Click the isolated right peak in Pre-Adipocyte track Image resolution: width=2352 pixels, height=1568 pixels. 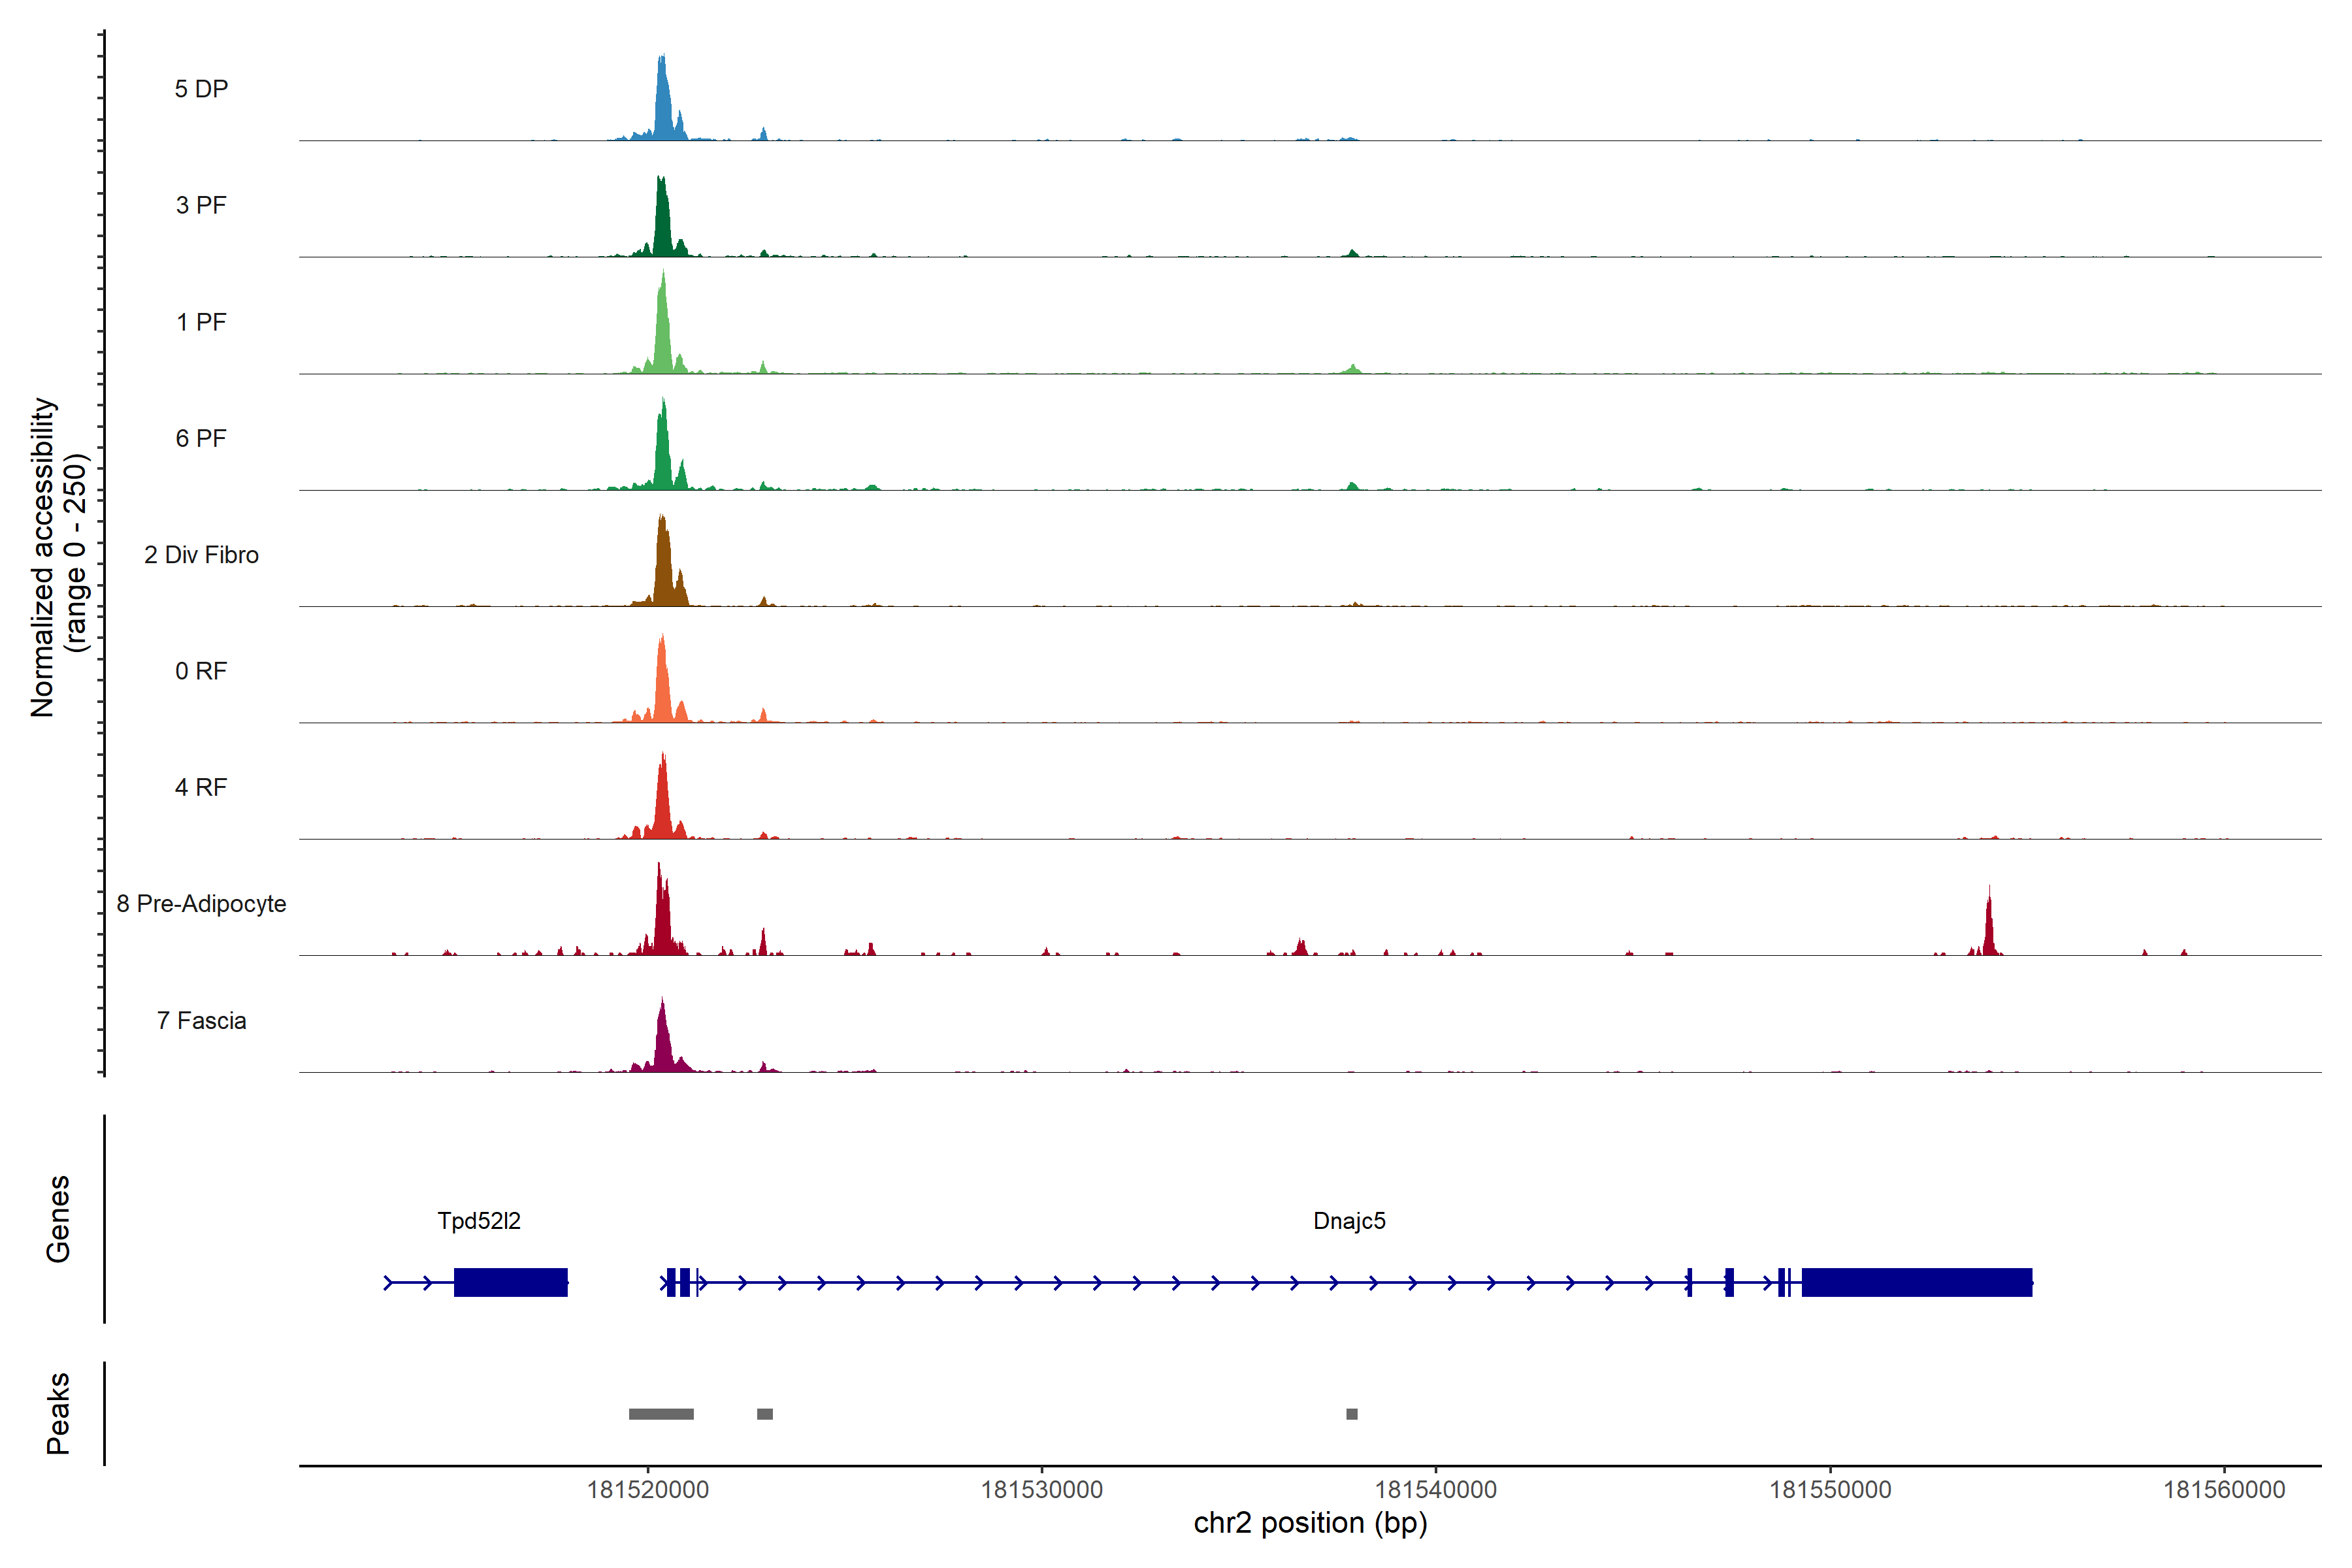pos(1989,930)
